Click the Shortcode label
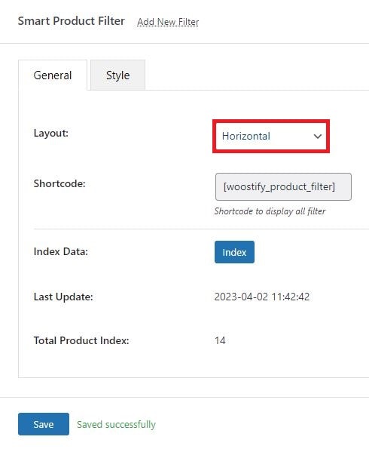 point(59,183)
